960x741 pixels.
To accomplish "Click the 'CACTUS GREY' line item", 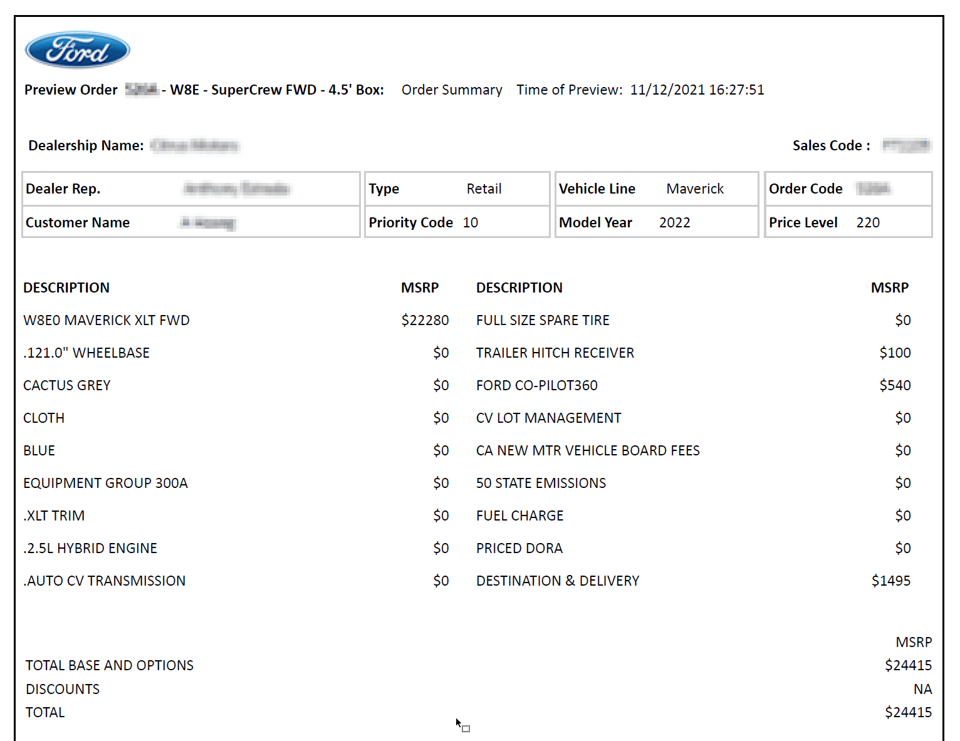I will 67,386.
